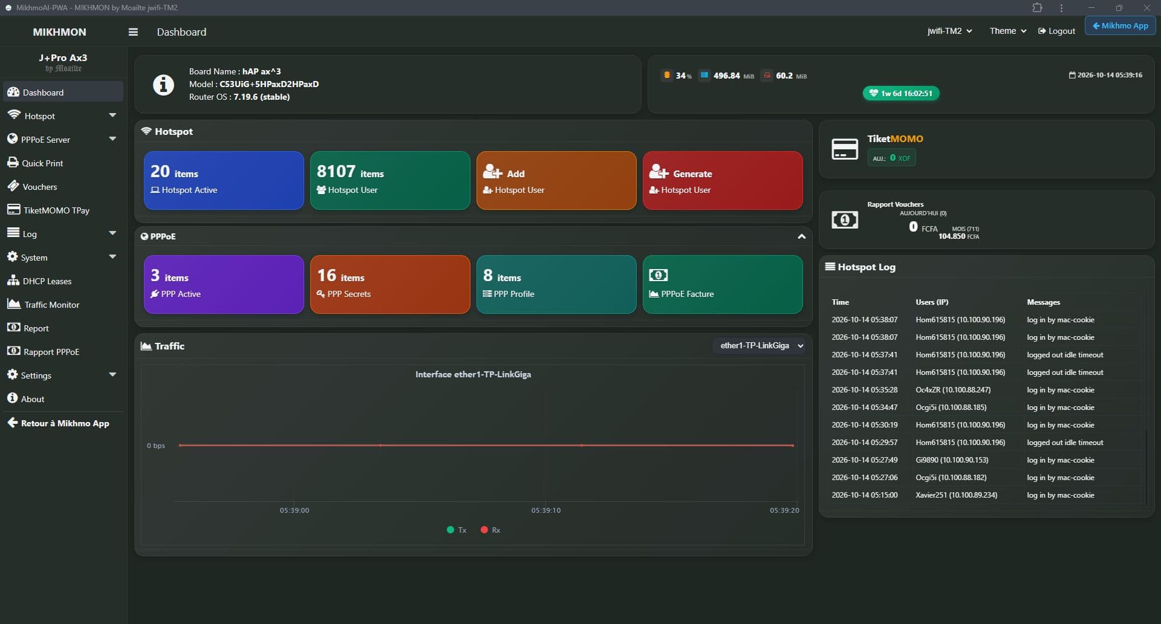Click the PPPoE Facture money icon
This screenshot has width=1161, height=624.
(659, 275)
